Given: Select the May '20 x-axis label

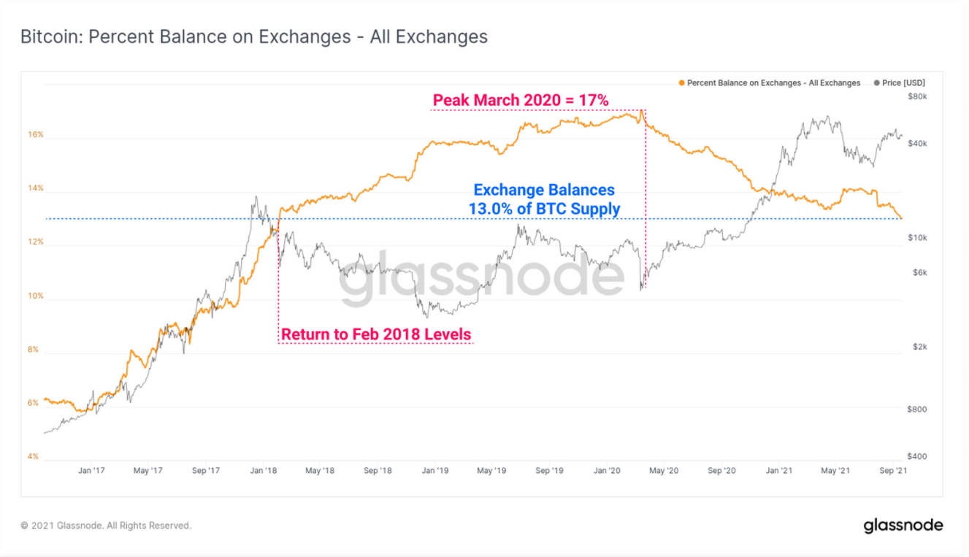Looking at the screenshot, I should (x=663, y=471).
